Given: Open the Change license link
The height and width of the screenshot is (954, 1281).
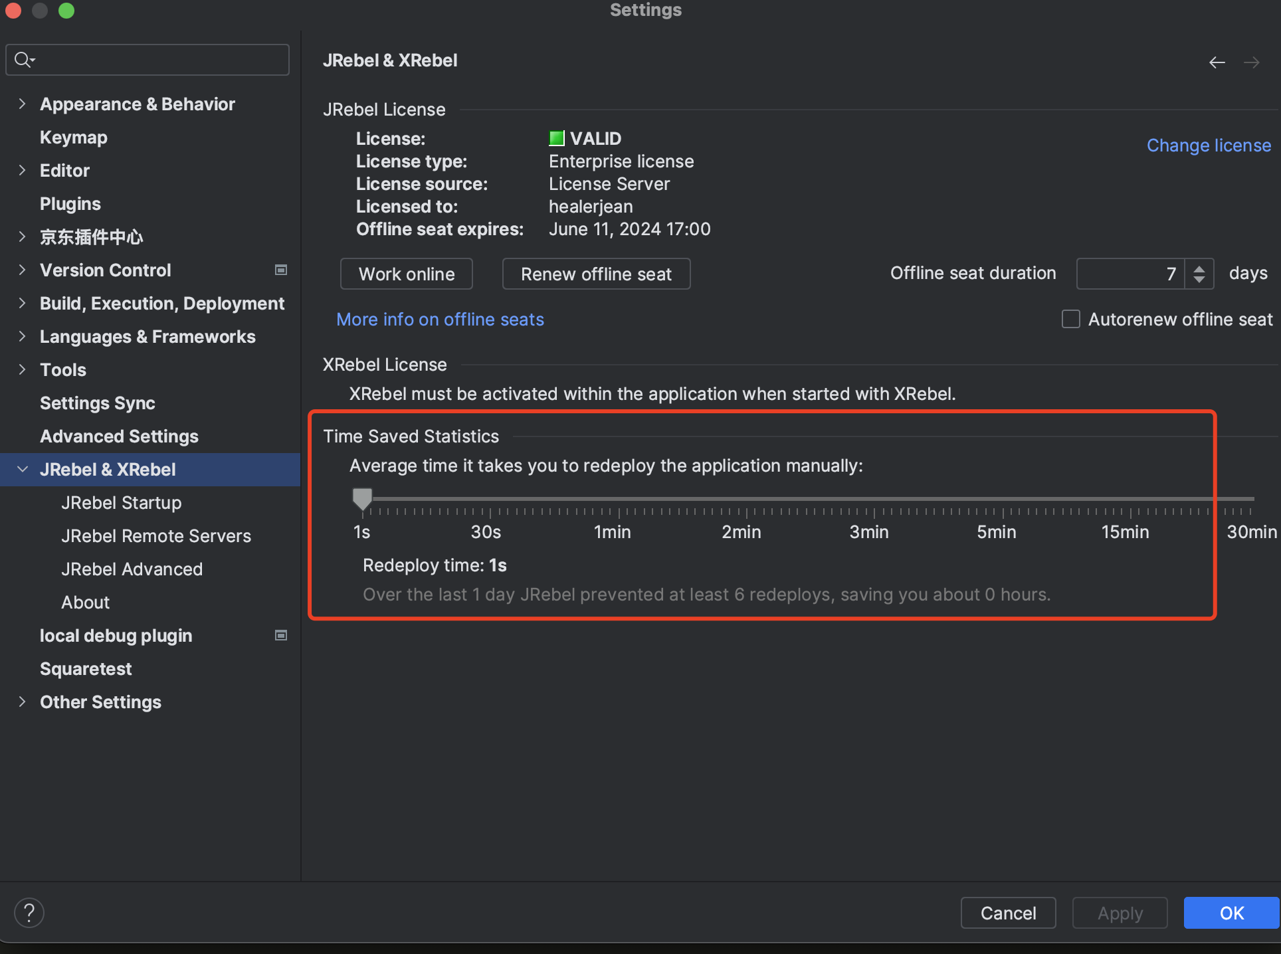Looking at the screenshot, I should pyautogui.click(x=1208, y=145).
